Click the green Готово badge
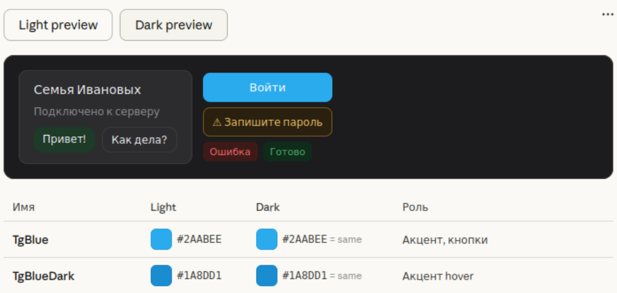Image resolution: width=617 pixels, height=293 pixels. point(288,152)
